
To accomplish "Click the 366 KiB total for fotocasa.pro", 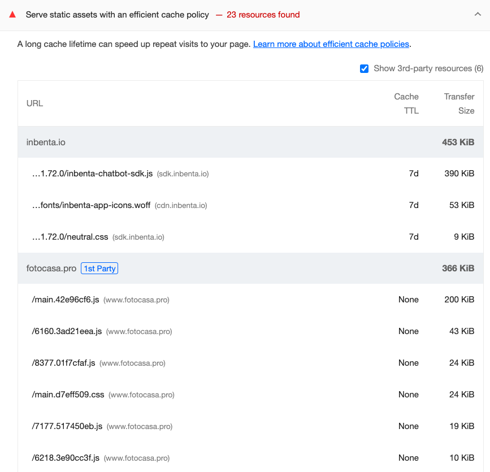I will pyautogui.click(x=458, y=268).
